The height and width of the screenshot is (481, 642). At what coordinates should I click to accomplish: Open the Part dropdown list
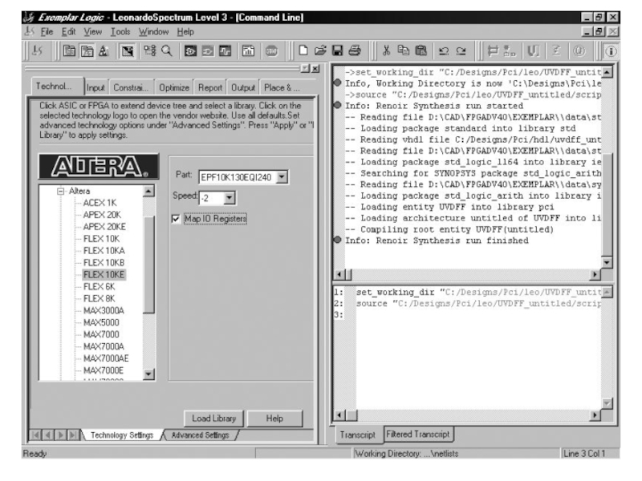point(280,176)
